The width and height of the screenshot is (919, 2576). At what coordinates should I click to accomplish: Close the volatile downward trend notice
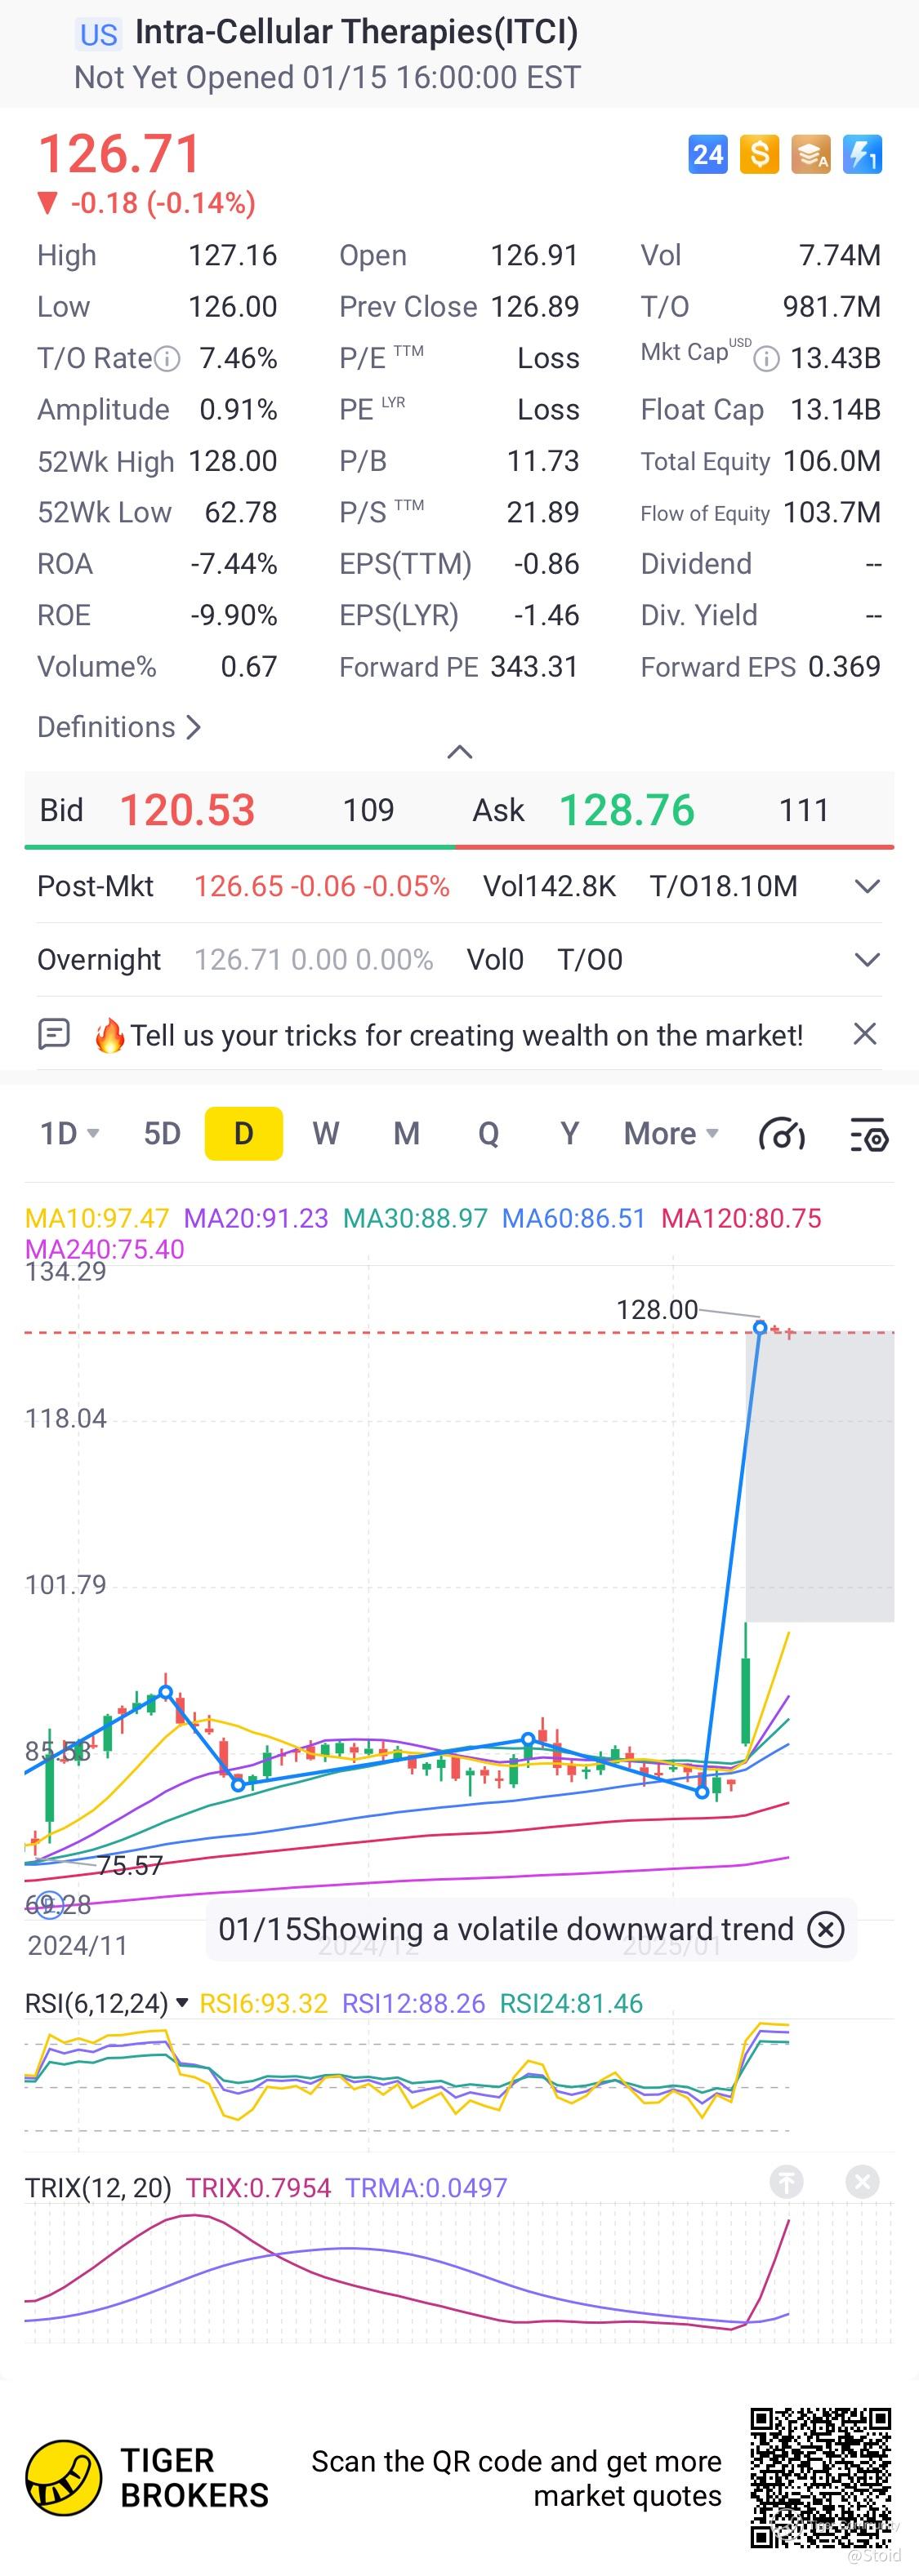tap(826, 1929)
